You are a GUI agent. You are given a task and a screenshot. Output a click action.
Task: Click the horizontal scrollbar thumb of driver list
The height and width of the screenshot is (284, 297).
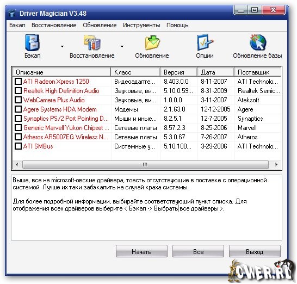(145, 164)
